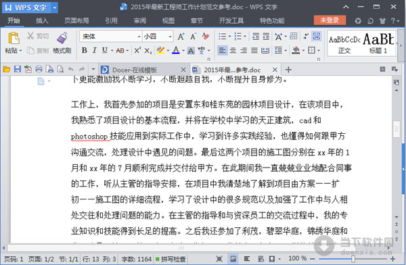Screen dimensions: 406x265
Task: Decrease font size with the A- icon
Action: [x=193, y=37]
